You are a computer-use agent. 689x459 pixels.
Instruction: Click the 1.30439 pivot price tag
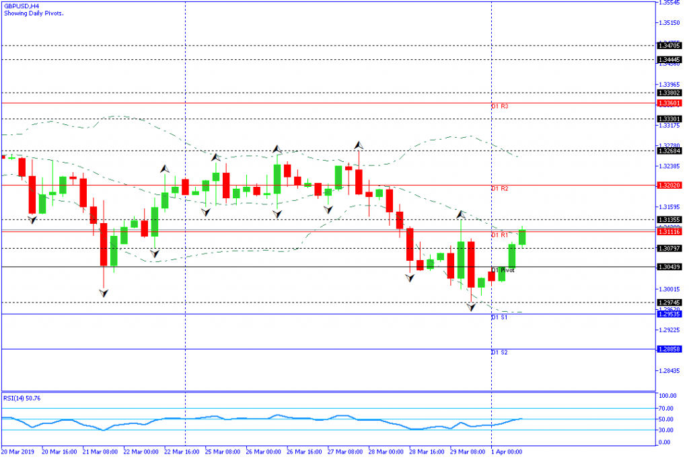[670, 267]
